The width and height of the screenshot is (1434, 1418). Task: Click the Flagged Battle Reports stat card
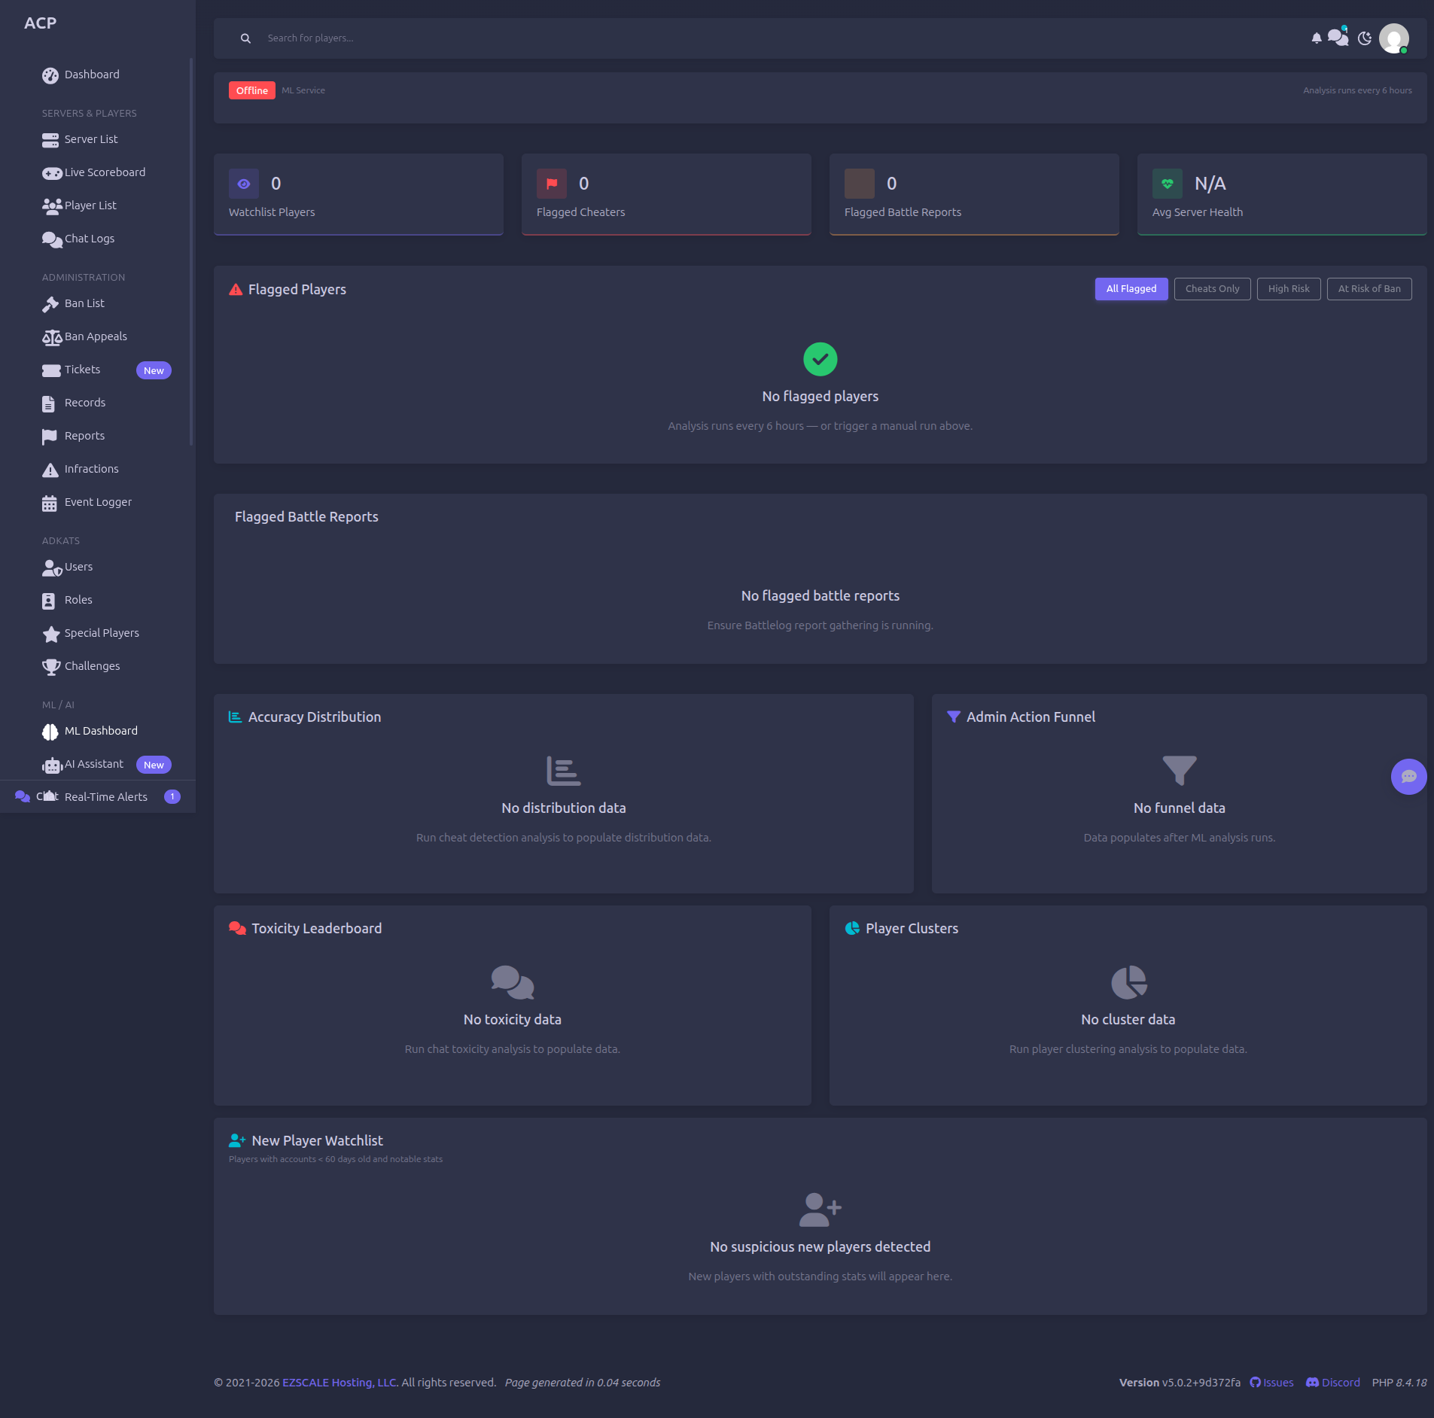click(x=973, y=195)
